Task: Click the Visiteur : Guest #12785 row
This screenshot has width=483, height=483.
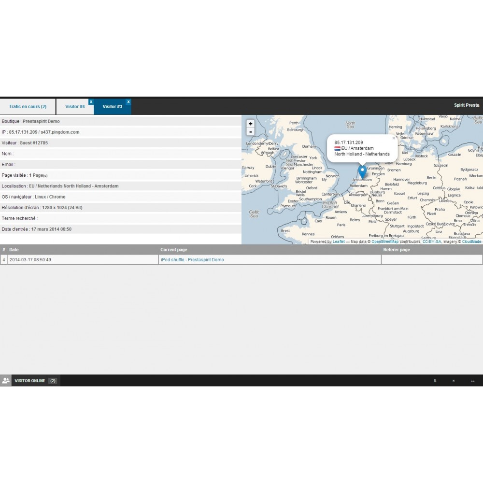Action: 120,143
